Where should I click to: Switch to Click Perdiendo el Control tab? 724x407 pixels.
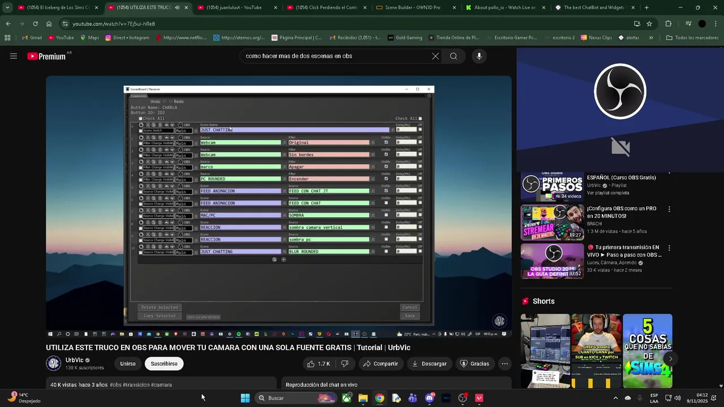326,7
